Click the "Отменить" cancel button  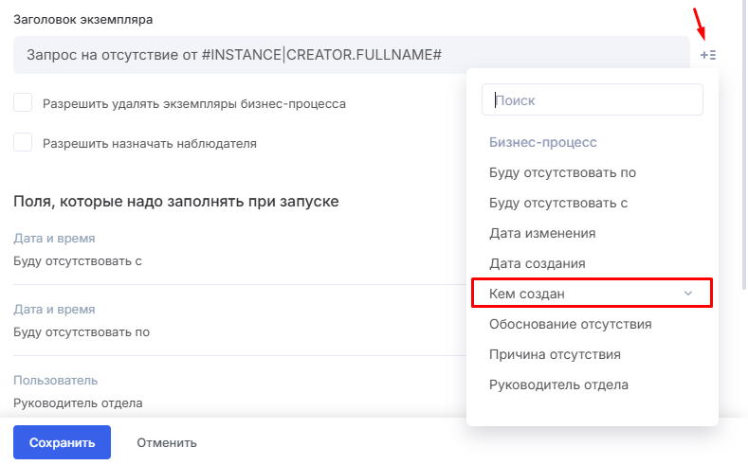167,442
